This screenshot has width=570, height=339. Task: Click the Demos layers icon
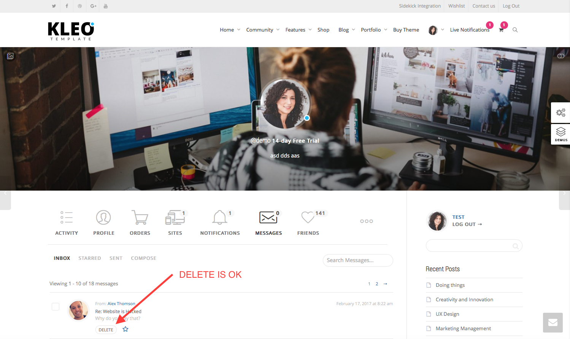561,134
